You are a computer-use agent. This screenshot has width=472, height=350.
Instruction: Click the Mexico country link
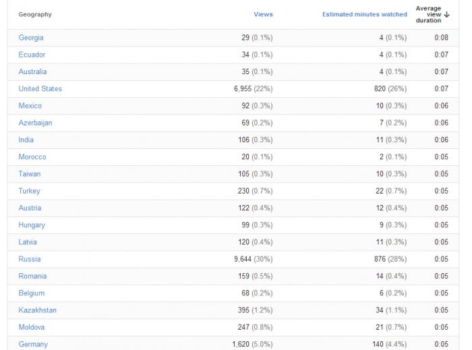click(30, 106)
